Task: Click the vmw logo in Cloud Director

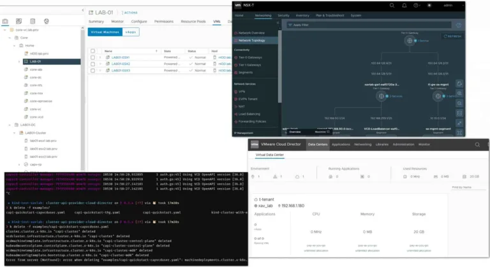Action: (x=255, y=144)
